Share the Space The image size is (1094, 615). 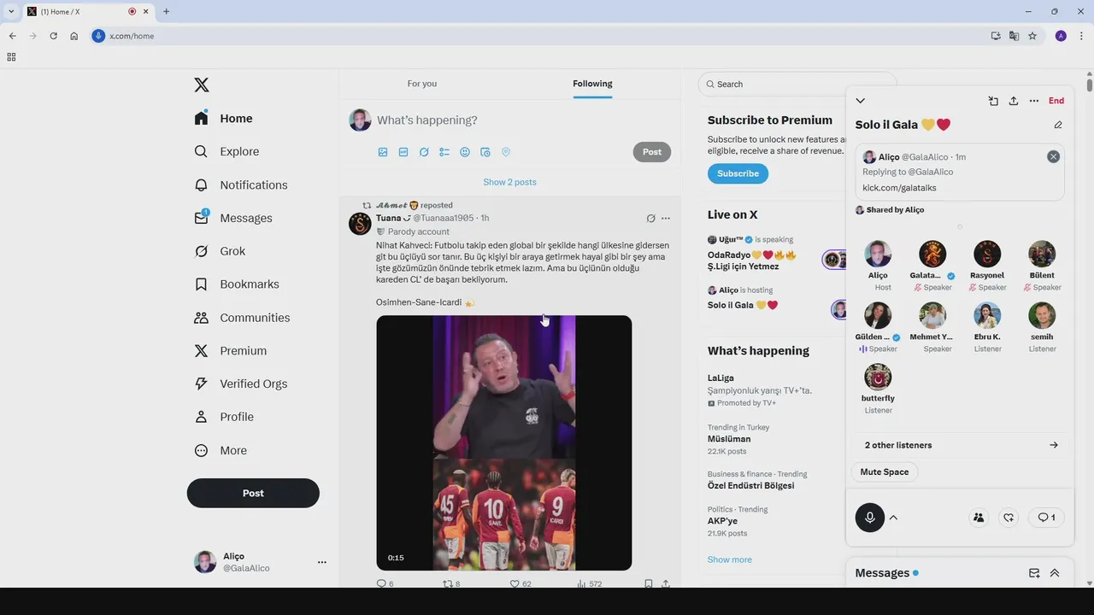1014,101
